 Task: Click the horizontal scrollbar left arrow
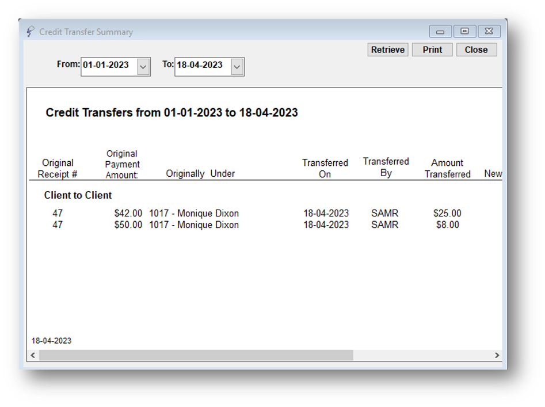[33, 355]
